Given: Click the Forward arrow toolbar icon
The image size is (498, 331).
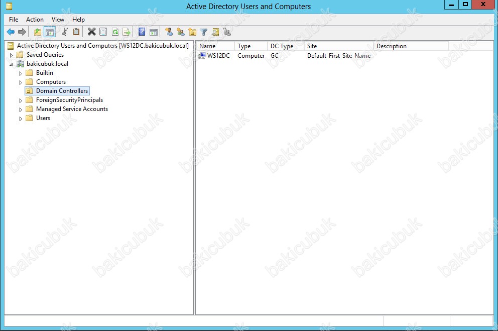Looking at the screenshot, I should point(22,32).
